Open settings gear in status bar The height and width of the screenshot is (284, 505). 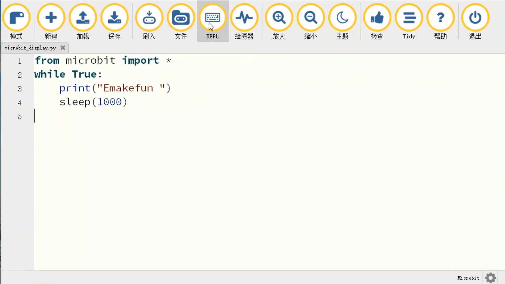pos(491,278)
